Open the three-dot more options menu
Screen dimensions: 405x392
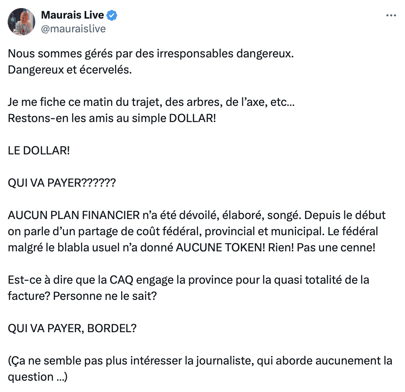point(391,15)
